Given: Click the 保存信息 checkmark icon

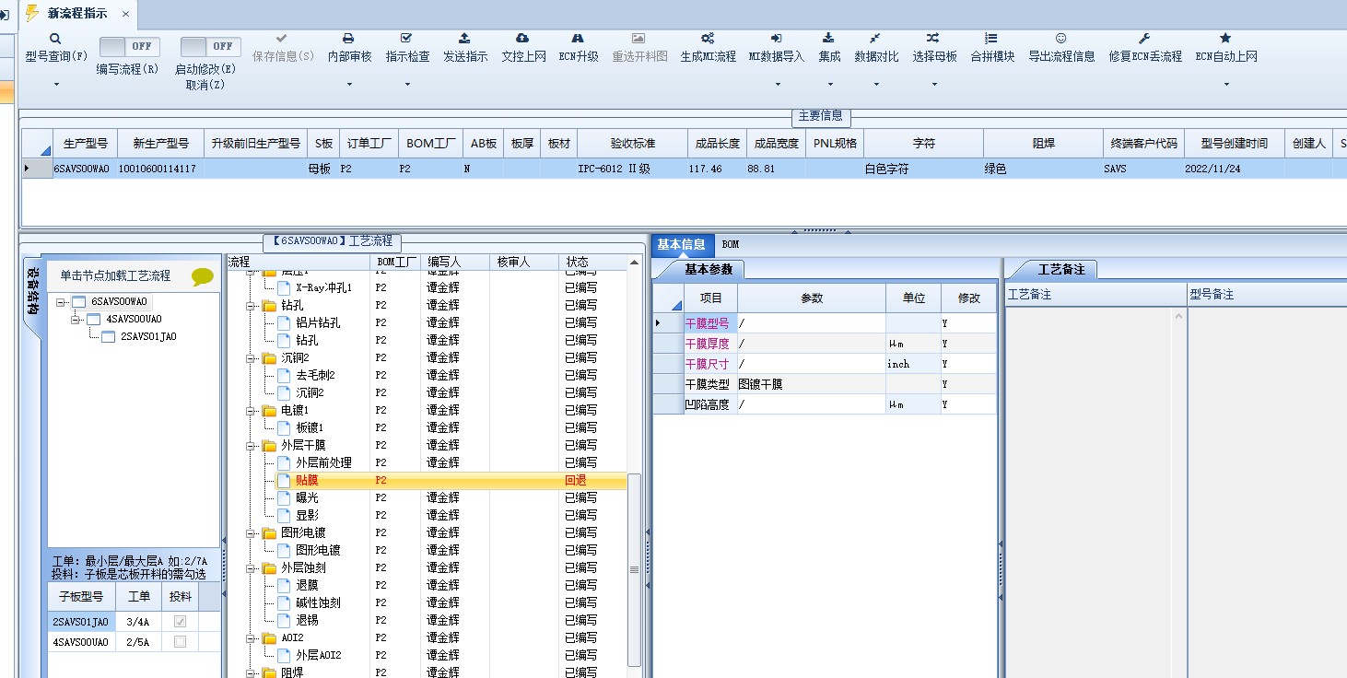Looking at the screenshot, I should tap(282, 39).
